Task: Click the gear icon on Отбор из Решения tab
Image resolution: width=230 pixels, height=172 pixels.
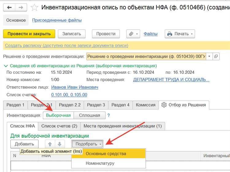Action: 164,105
